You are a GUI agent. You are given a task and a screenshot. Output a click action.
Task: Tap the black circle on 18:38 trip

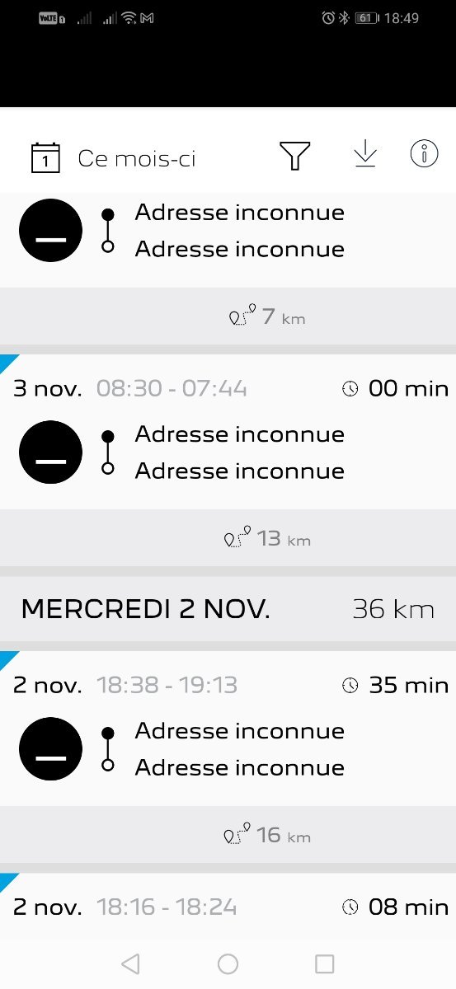[x=51, y=749]
